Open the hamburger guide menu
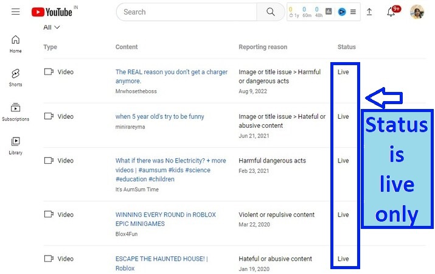This screenshot has width=435, height=274. pyautogui.click(x=15, y=12)
